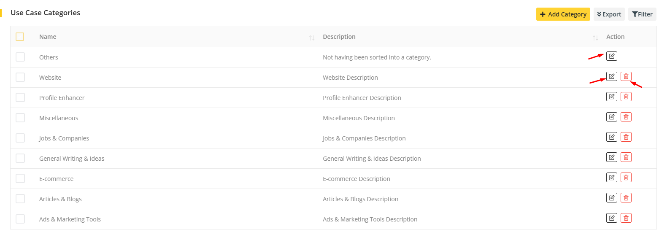Sort table by Description column arrows
Screen dimensions: 659x232
click(x=595, y=38)
